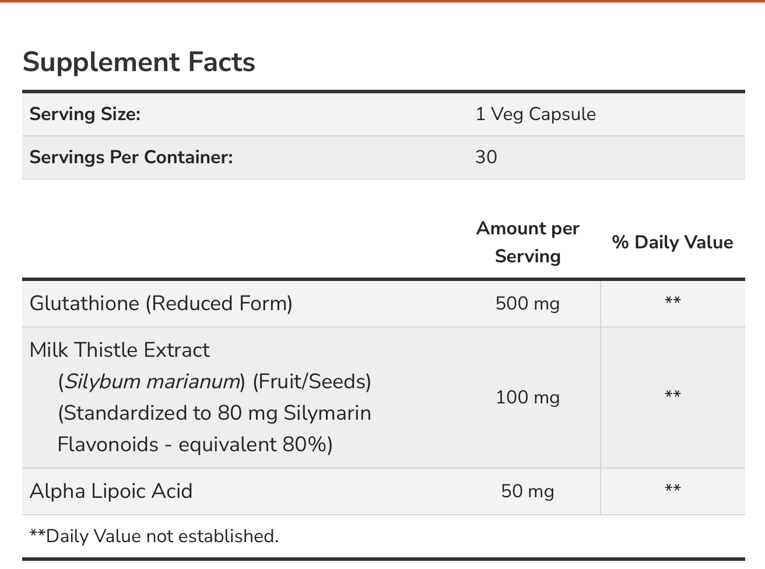
Task: Click the Supplement Facts heading
Action: coord(139,62)
